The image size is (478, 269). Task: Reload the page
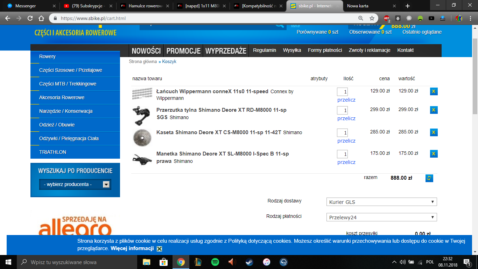pos(30,18)
